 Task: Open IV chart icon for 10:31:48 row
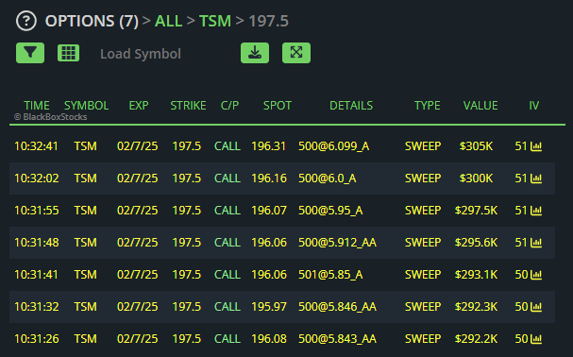tap(536, 243)
